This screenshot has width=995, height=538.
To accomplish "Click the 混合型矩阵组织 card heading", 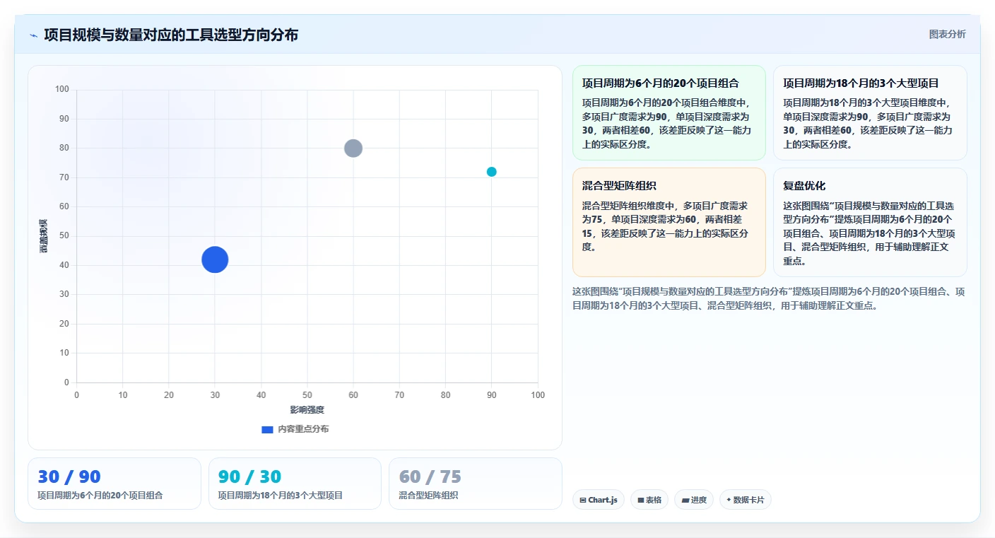I will [619, 186].
